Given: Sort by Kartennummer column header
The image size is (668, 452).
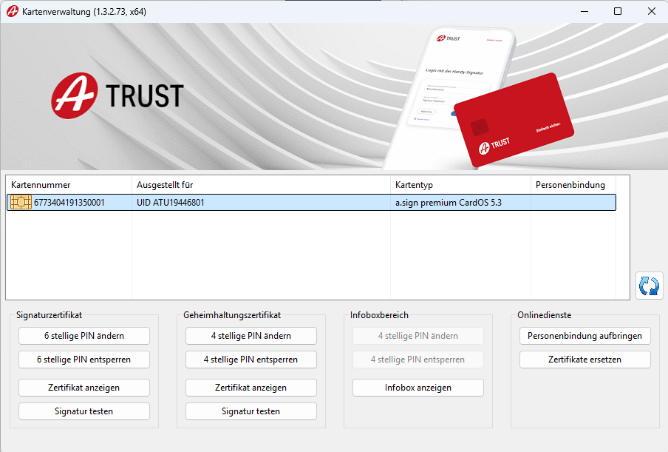Looking at the screenshot, I should tap(69, 185).
